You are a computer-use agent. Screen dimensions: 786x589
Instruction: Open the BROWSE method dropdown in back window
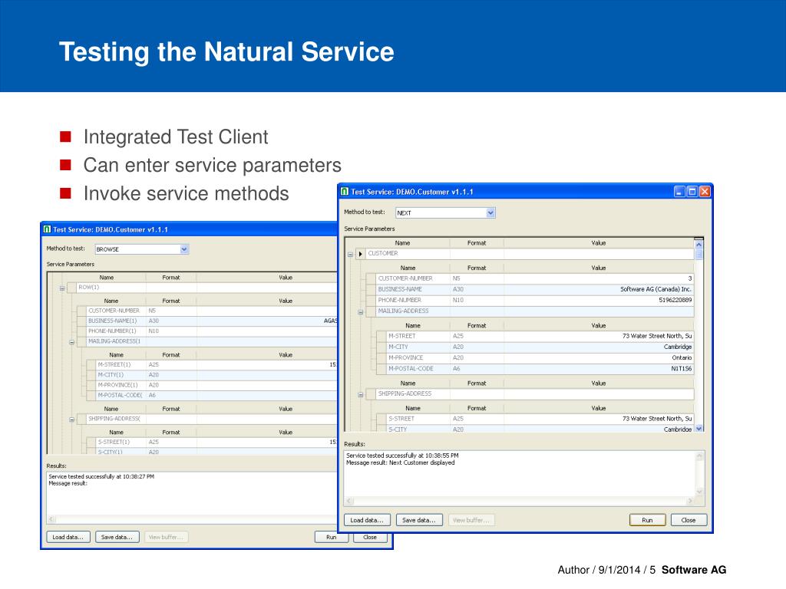pyautogui.click(x=184, y=249)
